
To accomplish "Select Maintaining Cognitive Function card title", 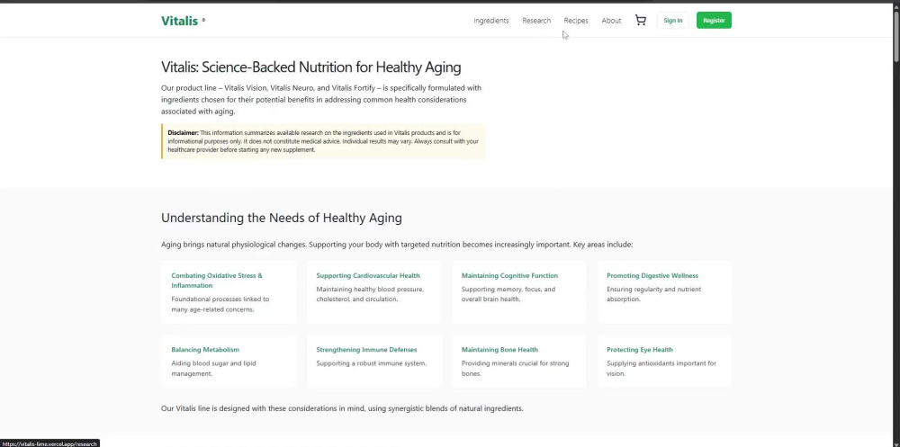I will [x=509, y=275].
